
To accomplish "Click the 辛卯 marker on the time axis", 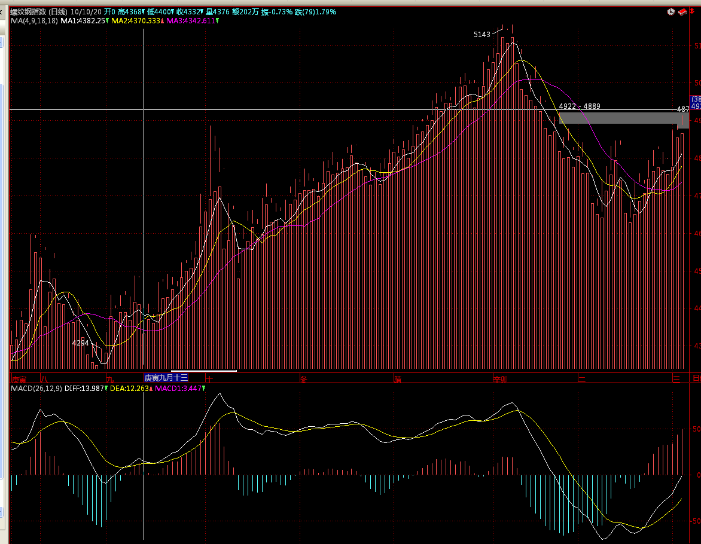I will point(500,378).
